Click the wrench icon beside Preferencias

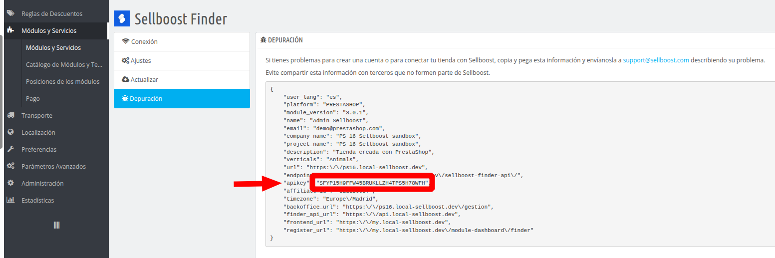pyautogui.click(x=10, y=149)
